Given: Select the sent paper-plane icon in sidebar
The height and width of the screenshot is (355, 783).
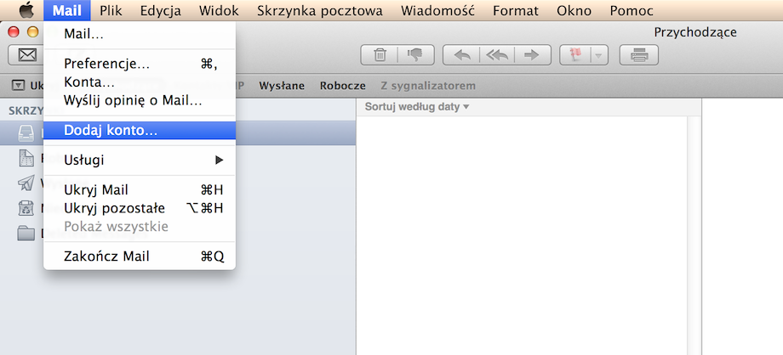Looking at the screenshot, I should 26,183.
